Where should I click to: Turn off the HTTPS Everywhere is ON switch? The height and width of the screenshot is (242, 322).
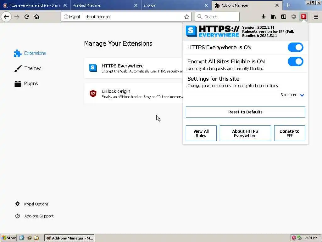coord(295,47)
